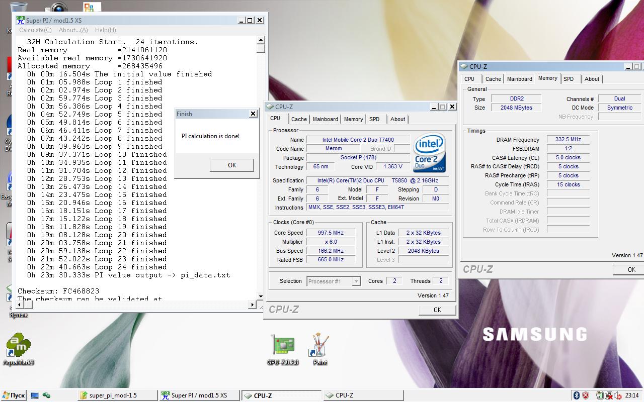Click the icon in the right CPU-Z Memory window title bar
This screenshot has height=402, width=644.
(464, 66)
